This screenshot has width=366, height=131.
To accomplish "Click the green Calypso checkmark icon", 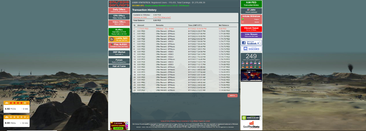I will click(x=243, y=19).
